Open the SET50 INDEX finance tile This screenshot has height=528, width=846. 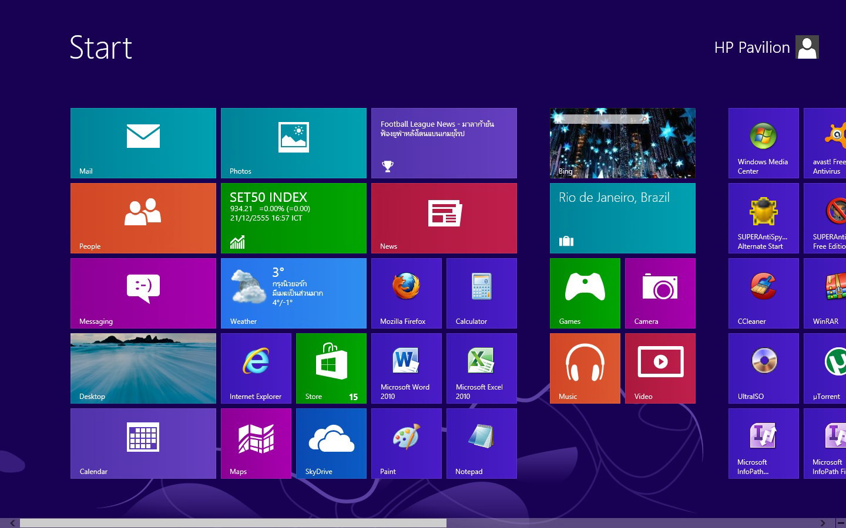[x=294, y=218]
